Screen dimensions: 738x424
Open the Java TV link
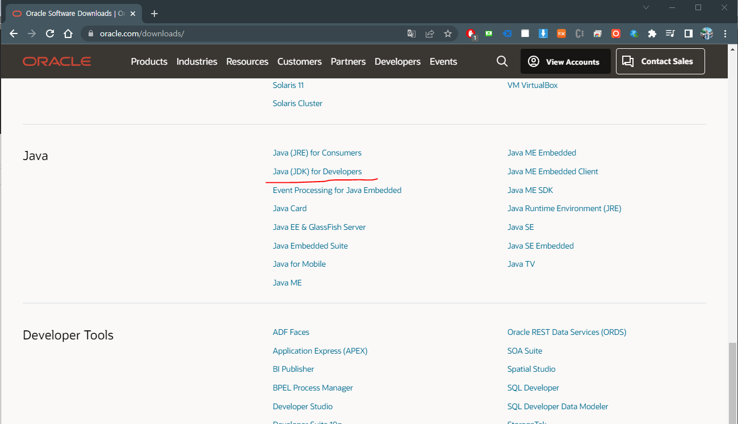[521, 264]
